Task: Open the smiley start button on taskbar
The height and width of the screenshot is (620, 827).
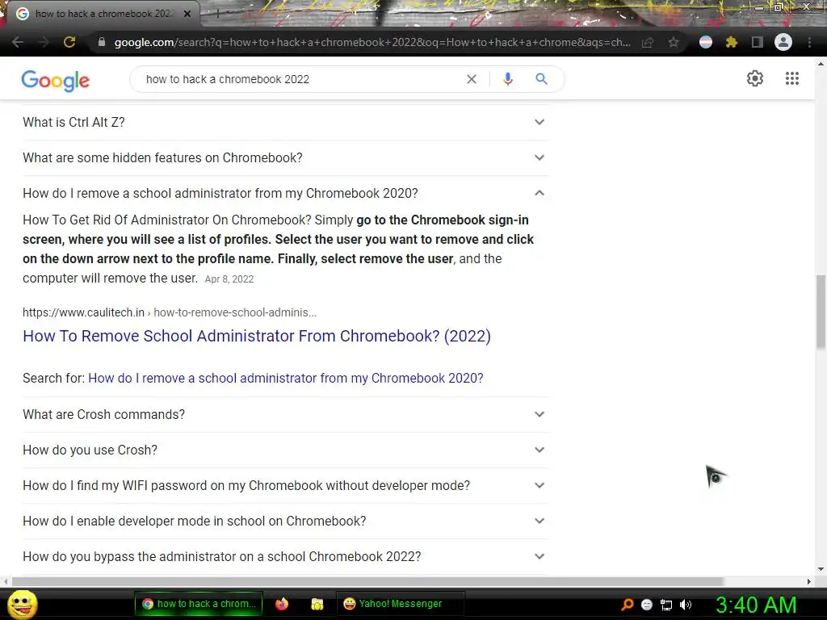Action: [x=22, y=604]
